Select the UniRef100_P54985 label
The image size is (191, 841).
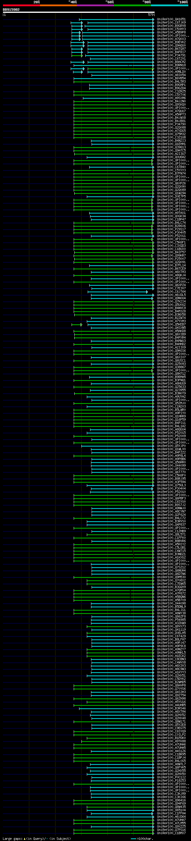171,620
